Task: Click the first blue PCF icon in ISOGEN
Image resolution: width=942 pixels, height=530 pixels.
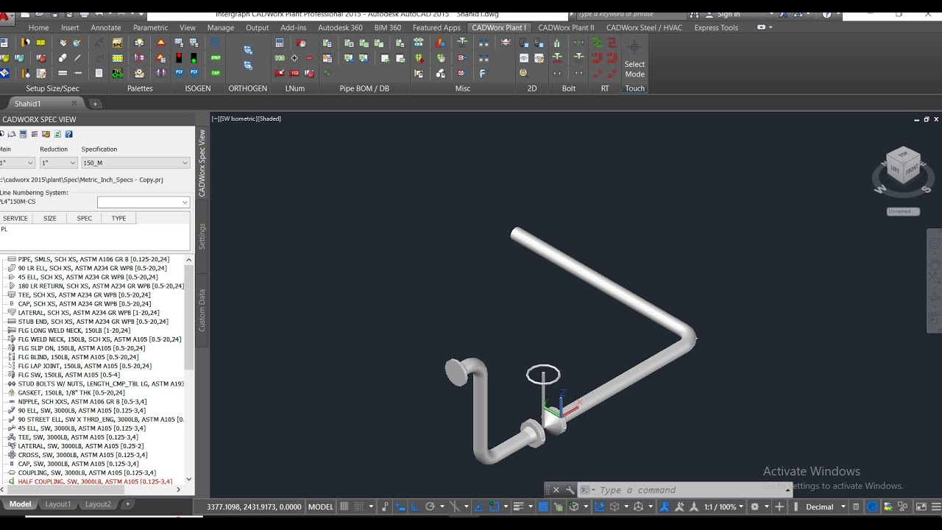Action: click(179, 73)
